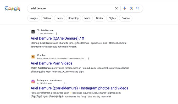The image size is (178, 104).
Task: Open the X profile result title
Action: (x=57, y=38)
